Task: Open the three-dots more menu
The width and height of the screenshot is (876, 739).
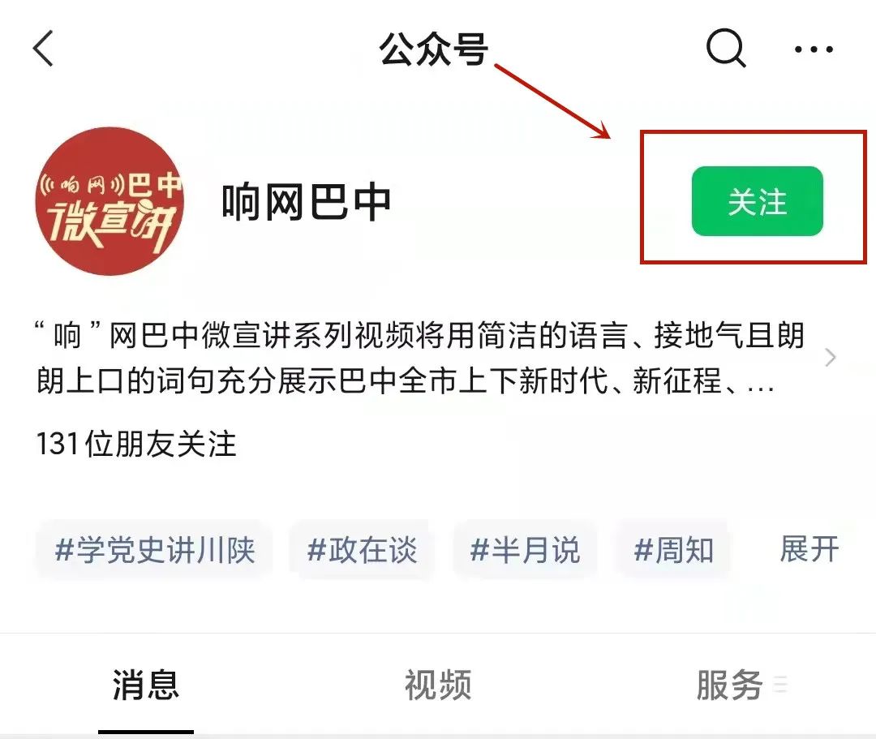Action: coord(814,49)
